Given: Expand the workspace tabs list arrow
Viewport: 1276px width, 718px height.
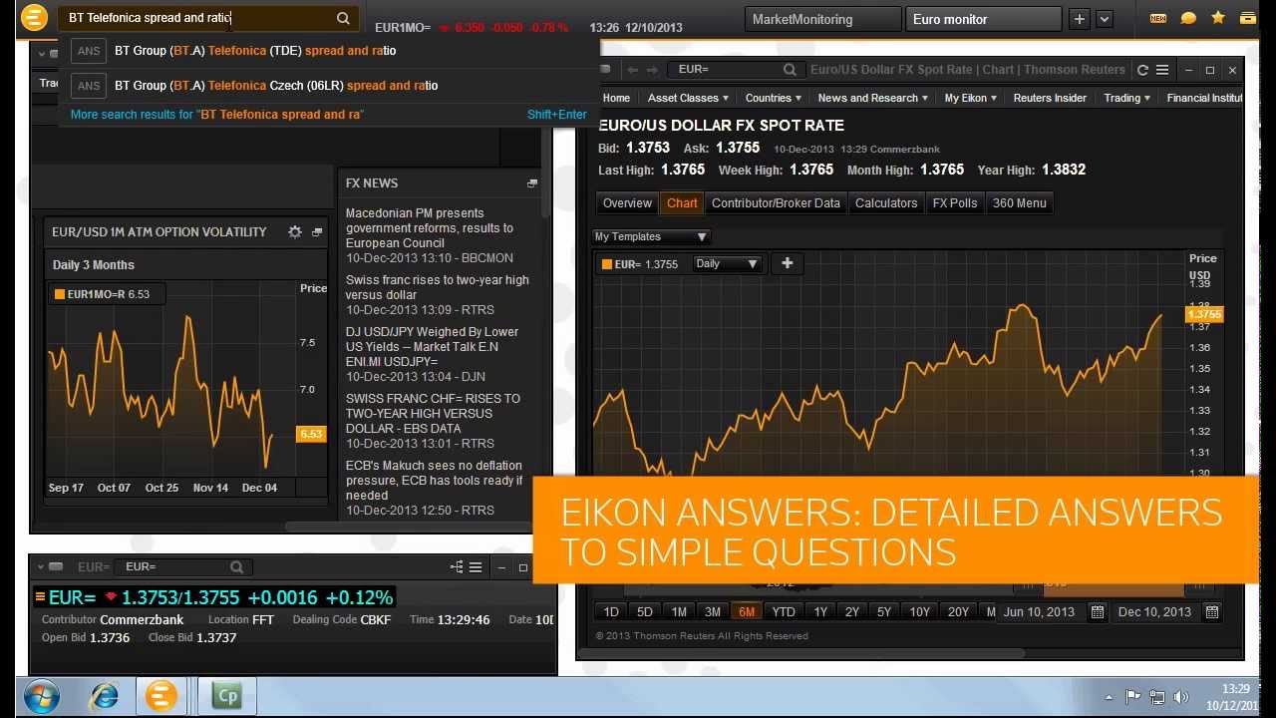Looking at the screenshot, I should pos(1104,19).
